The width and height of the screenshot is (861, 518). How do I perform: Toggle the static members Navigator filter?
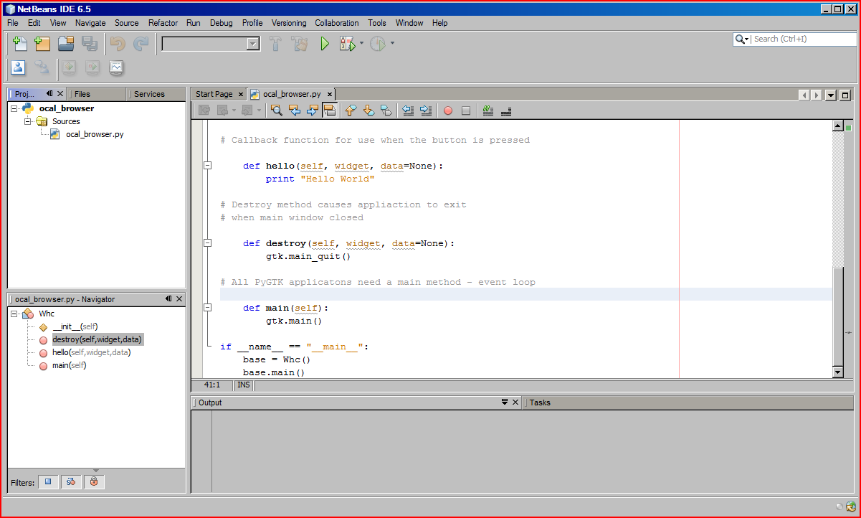(x=71, y=482)
